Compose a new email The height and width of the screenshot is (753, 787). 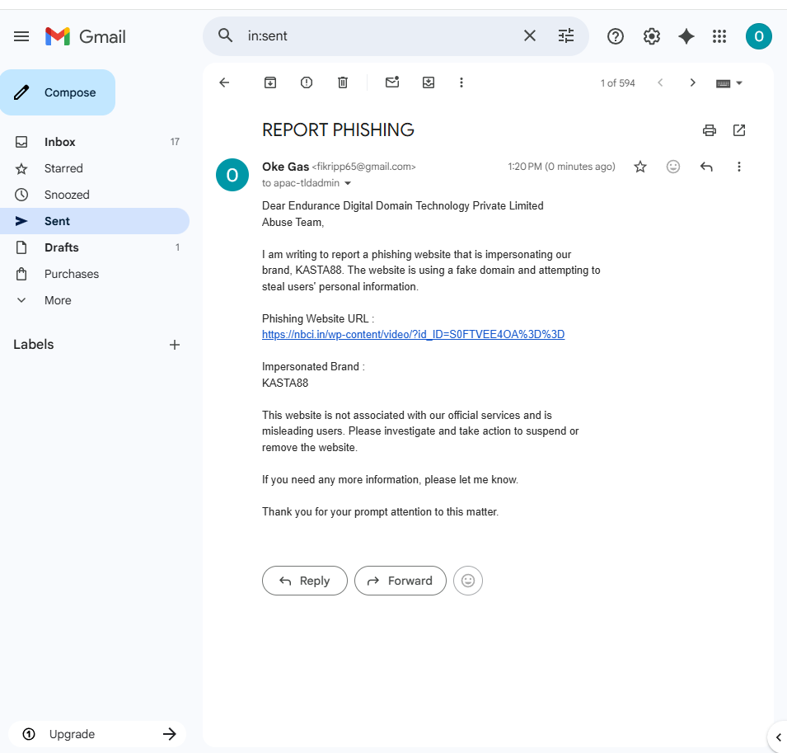[58, 92]
